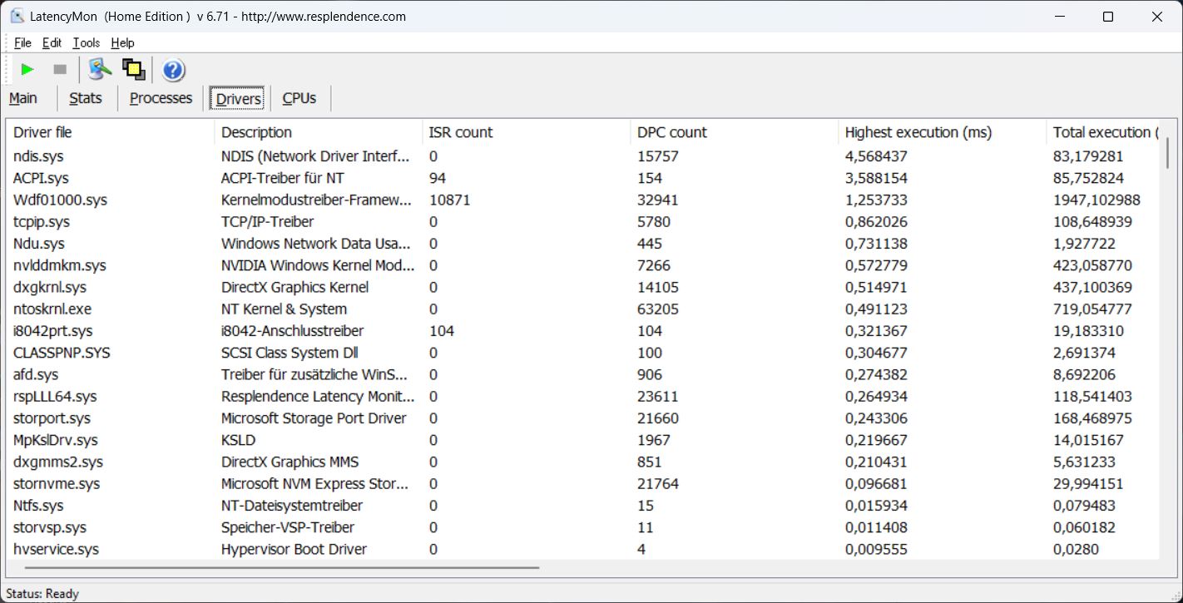Screen dimensions: 1183x603
Task: Click the ISR count column header
Action: 460,132
